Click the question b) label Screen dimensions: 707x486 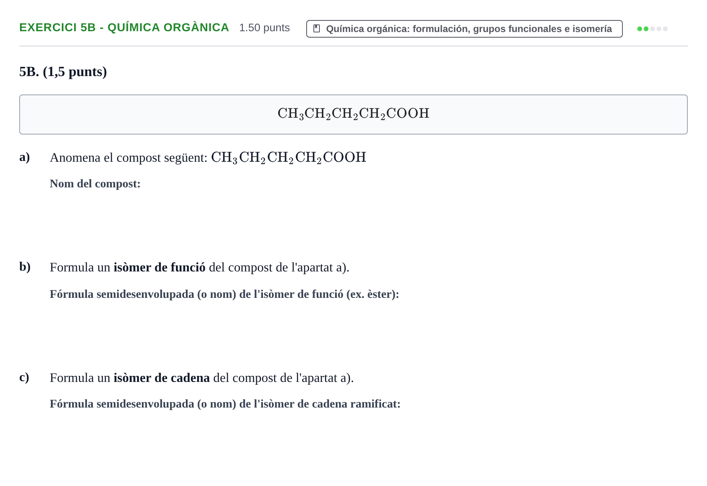click(25, 267)
